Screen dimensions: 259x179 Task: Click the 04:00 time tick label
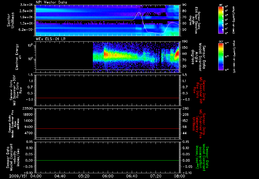36,176
